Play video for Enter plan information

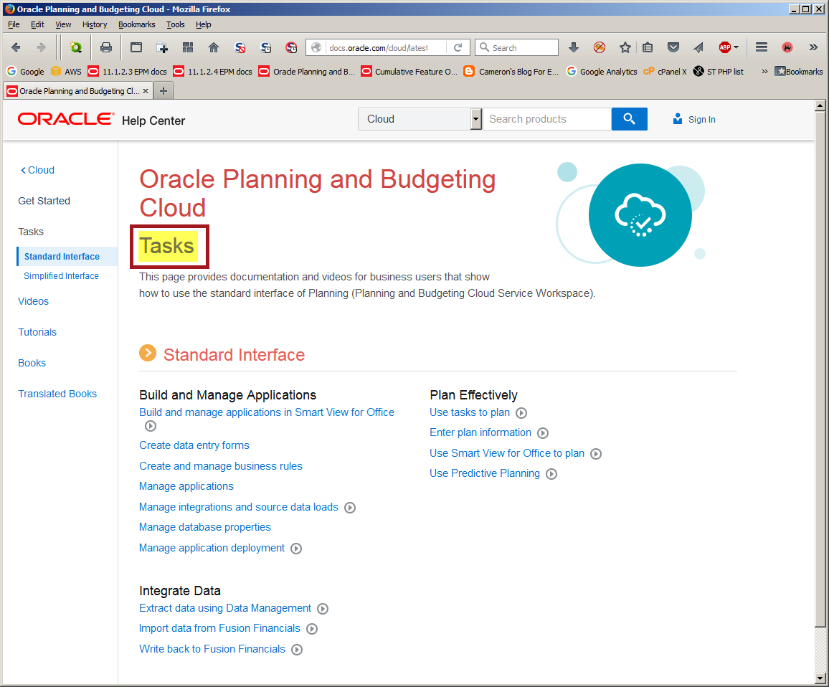coord(542,433)
